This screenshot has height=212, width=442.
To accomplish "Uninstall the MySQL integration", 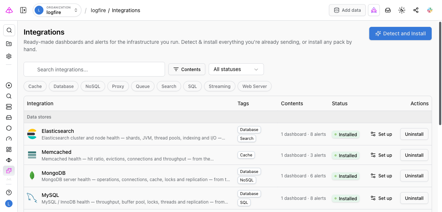I will tap(414, 198).
